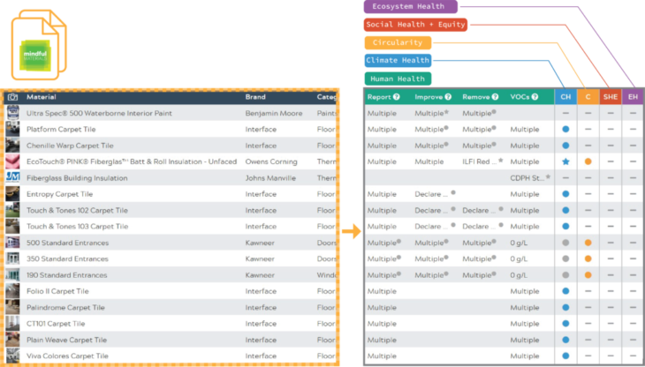The image size is (645, 367).
Task: Sort by the CH column header
Action: pyautogui.click(x=565, y=97)
